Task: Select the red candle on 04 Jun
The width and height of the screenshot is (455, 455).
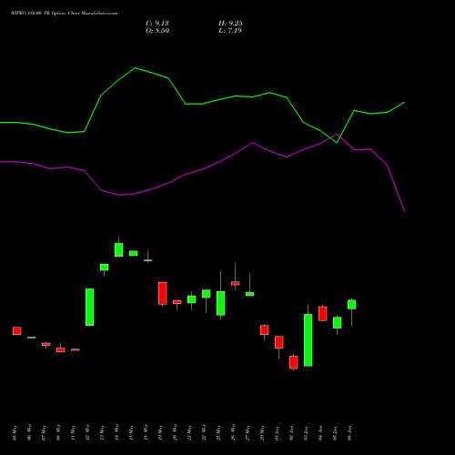Action: (x=323, y=314)
